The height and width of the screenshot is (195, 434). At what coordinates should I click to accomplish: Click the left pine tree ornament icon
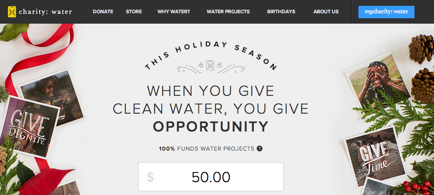click(201, 65)
